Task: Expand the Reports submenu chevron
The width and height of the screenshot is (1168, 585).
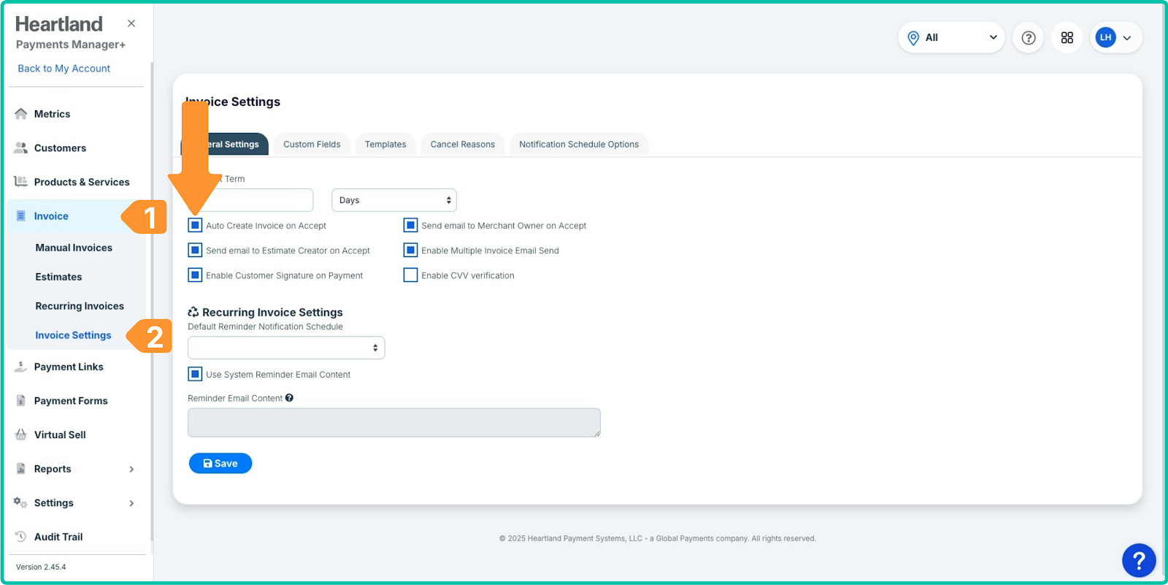Action: point(131,469)
